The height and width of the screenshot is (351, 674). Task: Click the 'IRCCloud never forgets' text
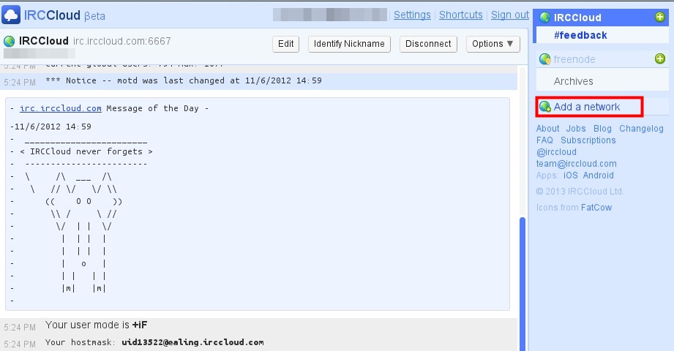pyautogui.click(x=86, y=151)
